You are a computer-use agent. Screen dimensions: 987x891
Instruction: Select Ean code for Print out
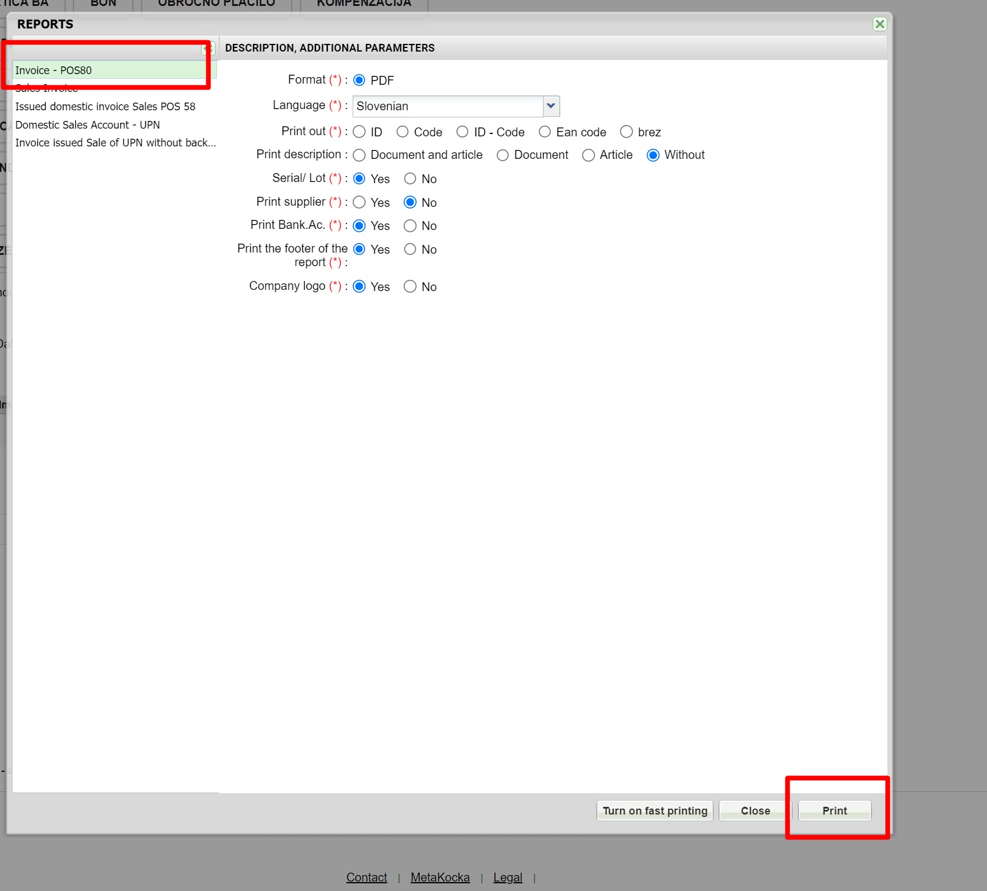(x=545, y=132)
